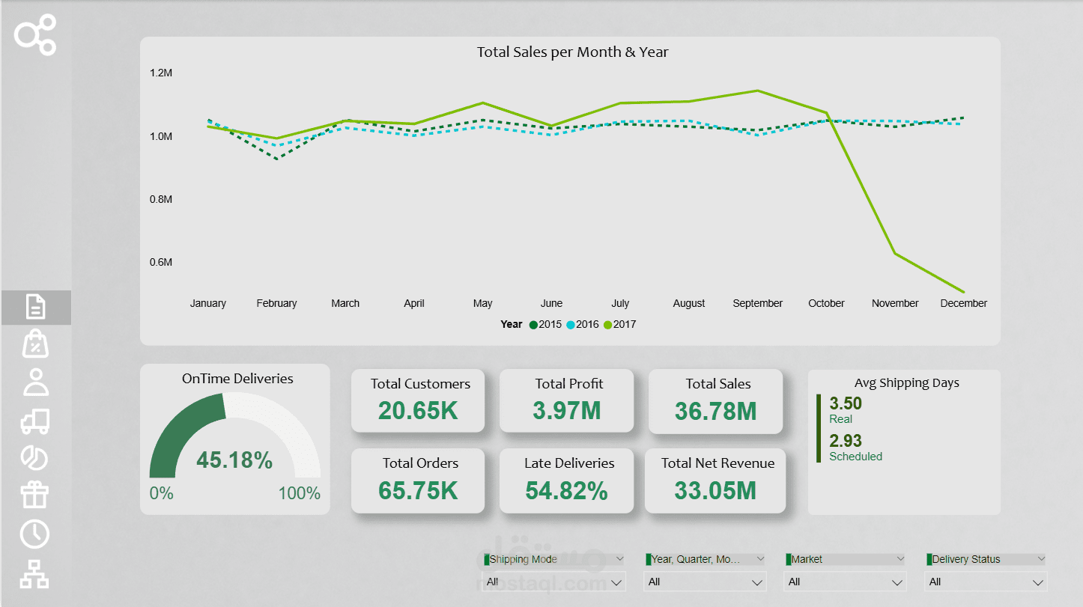This screenshot has width=1083, height=607.
Task: Click the January axis label
Action: pyautogui.click(x=208, y=303)
